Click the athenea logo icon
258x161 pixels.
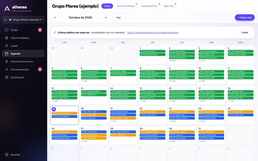(x=7, y=8)
